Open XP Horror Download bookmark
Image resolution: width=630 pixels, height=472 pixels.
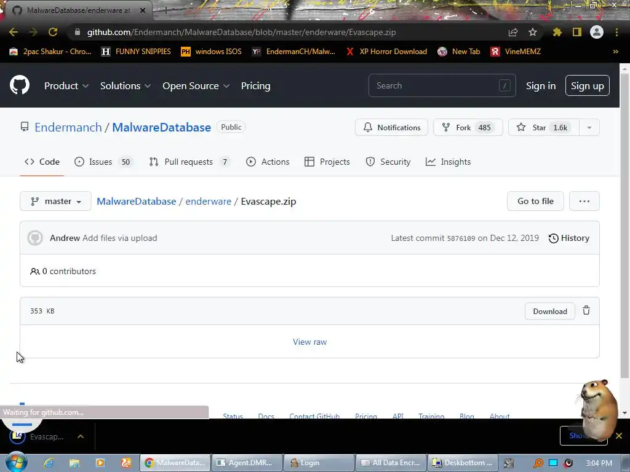click(386, 52)
